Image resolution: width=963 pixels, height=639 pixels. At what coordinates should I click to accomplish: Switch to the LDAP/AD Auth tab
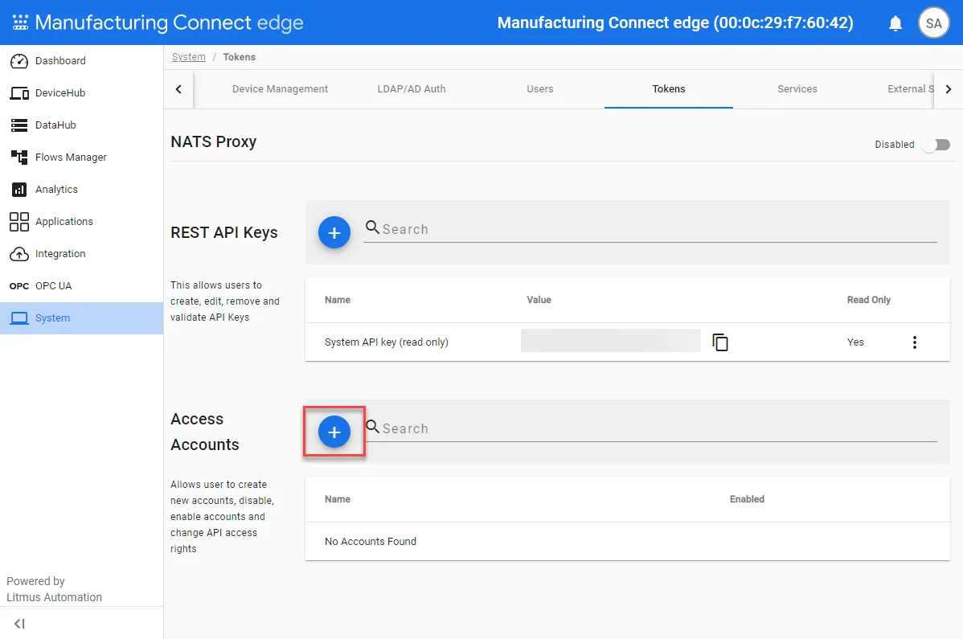click(412, 89)
